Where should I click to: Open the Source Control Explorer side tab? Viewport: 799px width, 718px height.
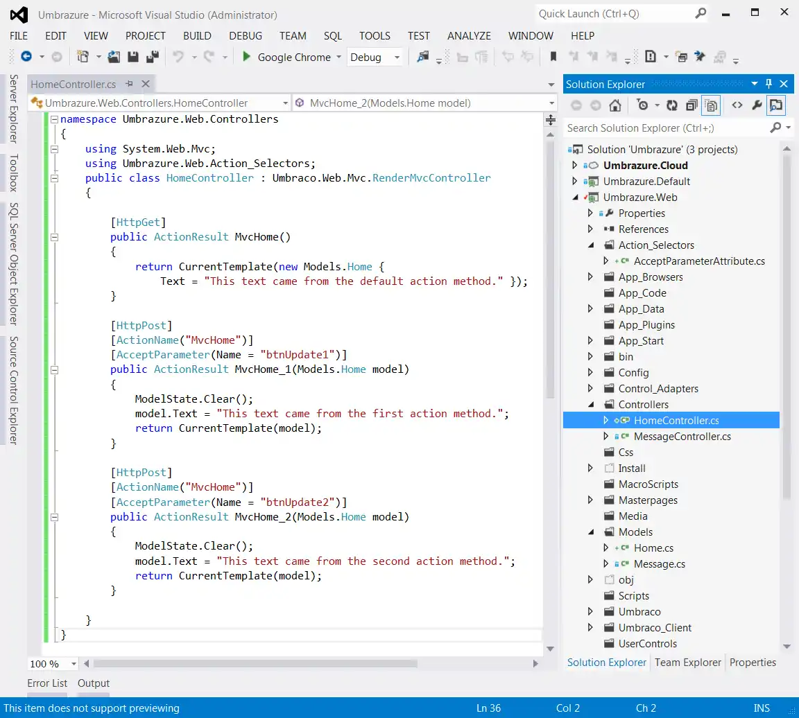[x=14, y=390]
